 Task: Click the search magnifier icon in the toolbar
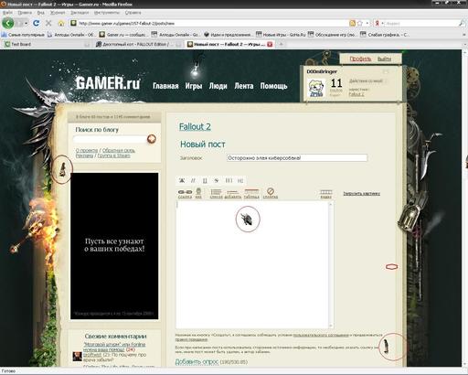pos(462,23)
